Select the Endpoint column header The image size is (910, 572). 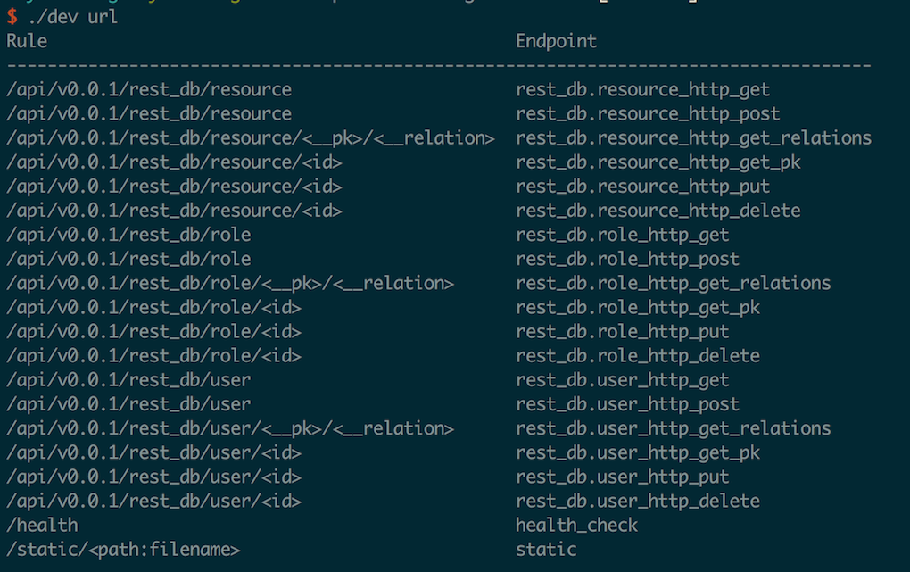pyautogui.click(x=555, y=40)
